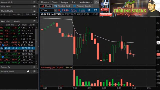Open the Live News gadget menu icon
The height and width of the screenshot is (90, 160).
(x=34, y=6)
